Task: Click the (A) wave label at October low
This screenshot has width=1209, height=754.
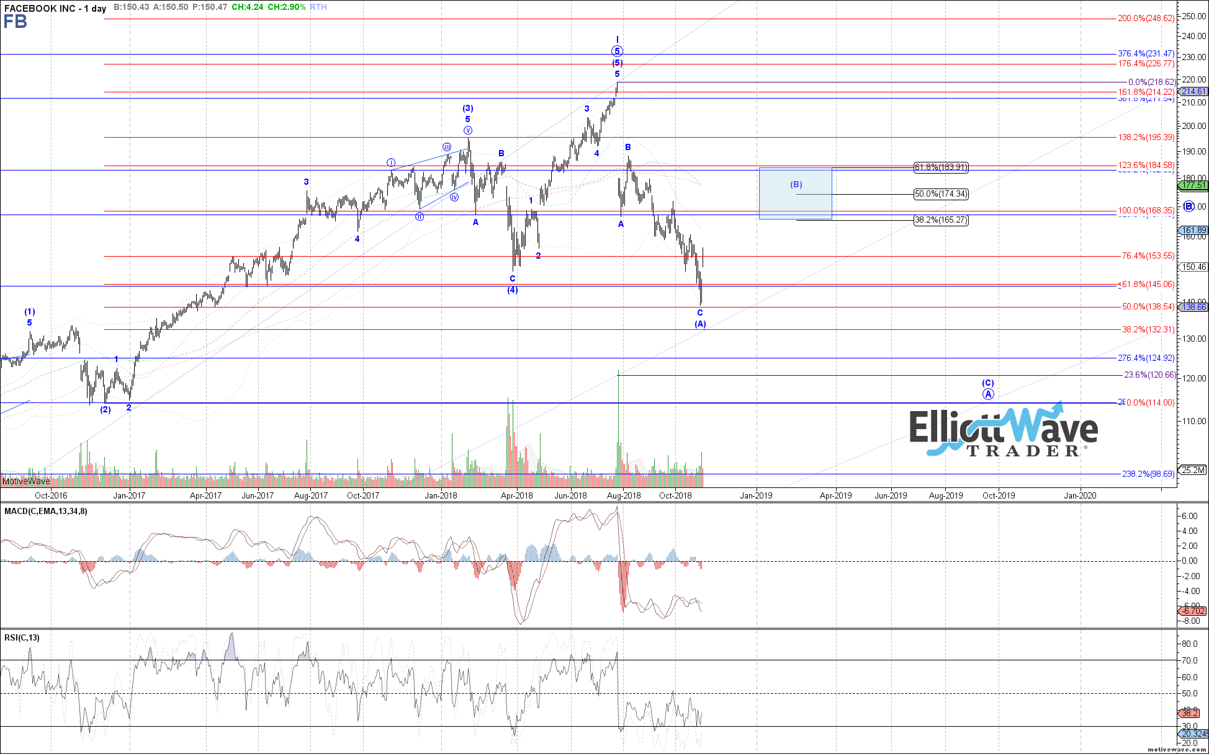Action: tap(700, 324)
